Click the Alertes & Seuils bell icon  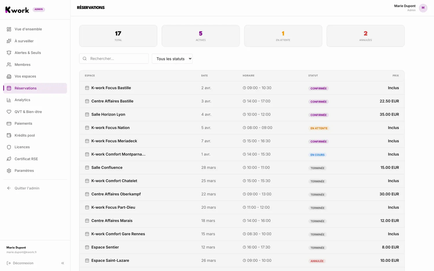(9, 53)
